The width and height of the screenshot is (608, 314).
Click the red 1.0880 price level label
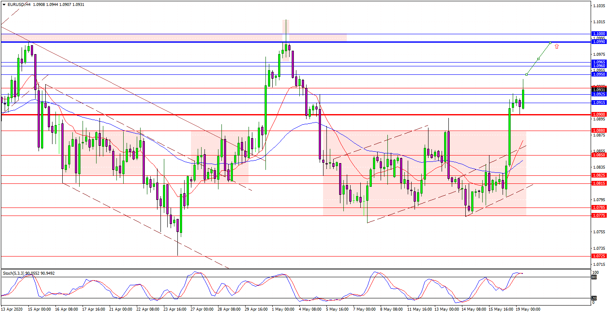(x=599, y=131)
